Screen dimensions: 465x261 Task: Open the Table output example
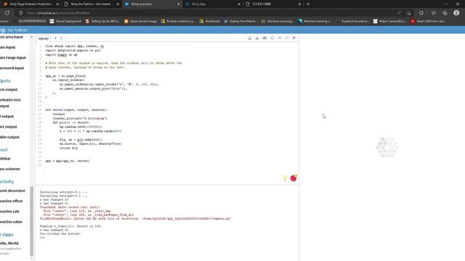tap(9, 137)
